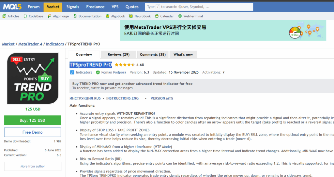Click the WebTerminal globe icon

pyautogui.click(x=180, y=16)
